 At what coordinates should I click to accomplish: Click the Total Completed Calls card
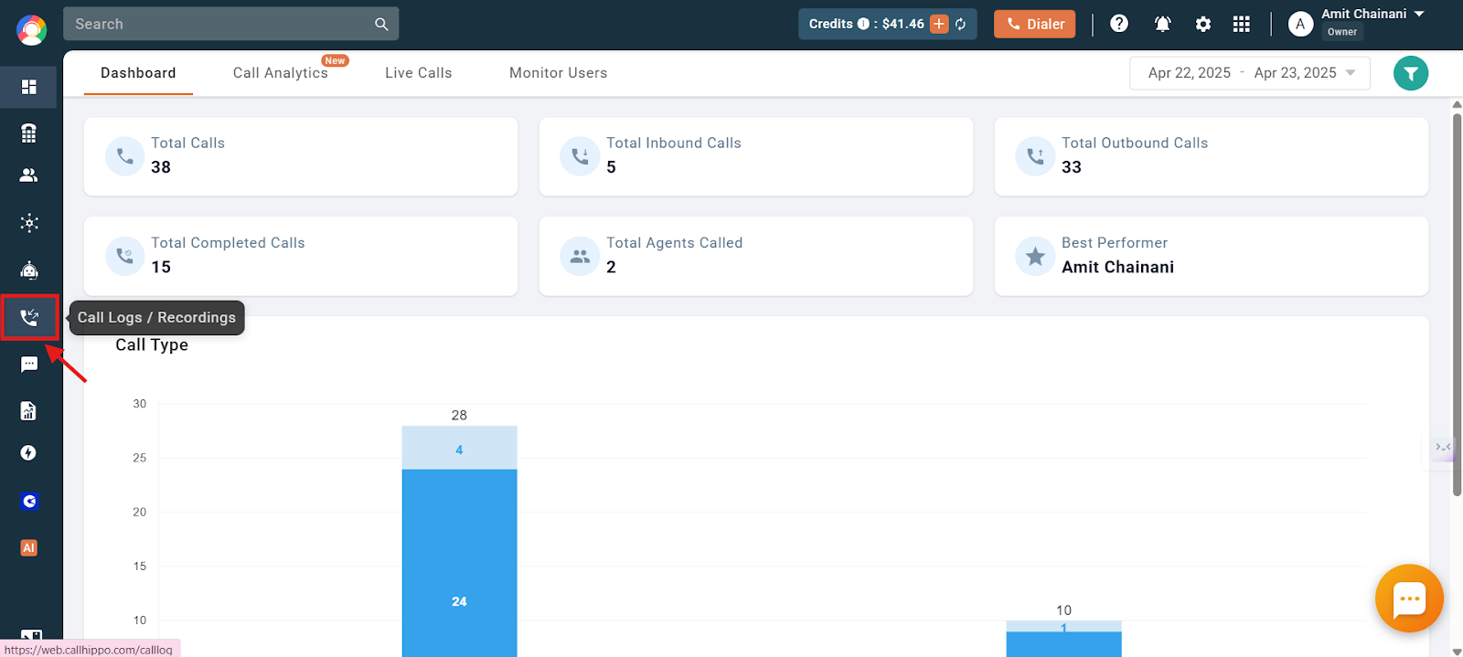[x=301, y=256]
